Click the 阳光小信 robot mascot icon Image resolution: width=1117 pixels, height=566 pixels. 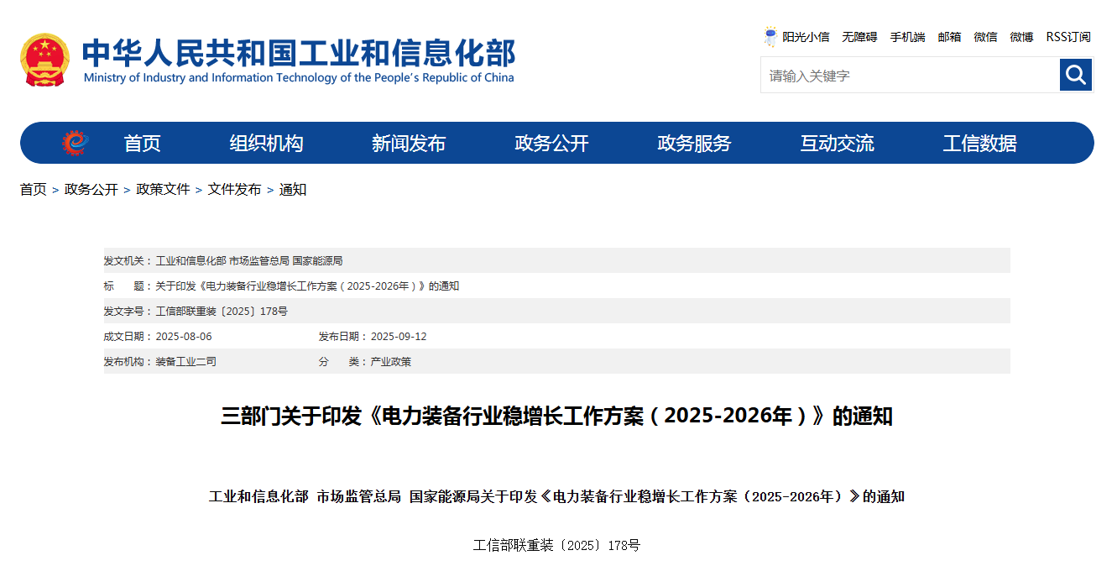[770, 37]
